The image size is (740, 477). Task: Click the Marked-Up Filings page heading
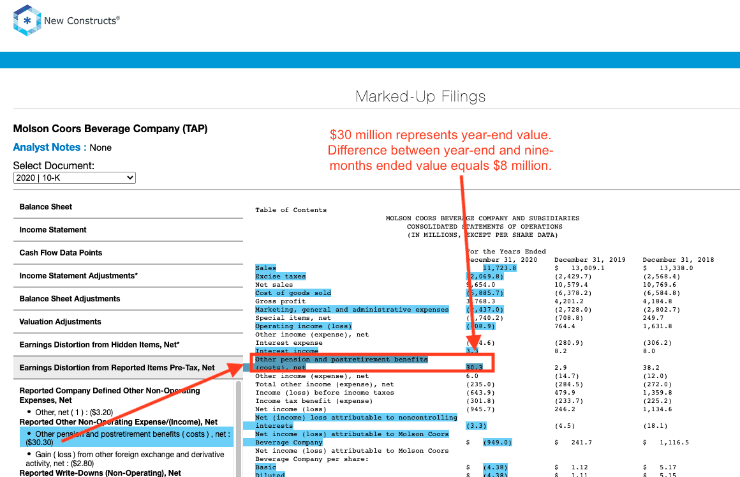(420, 96)
